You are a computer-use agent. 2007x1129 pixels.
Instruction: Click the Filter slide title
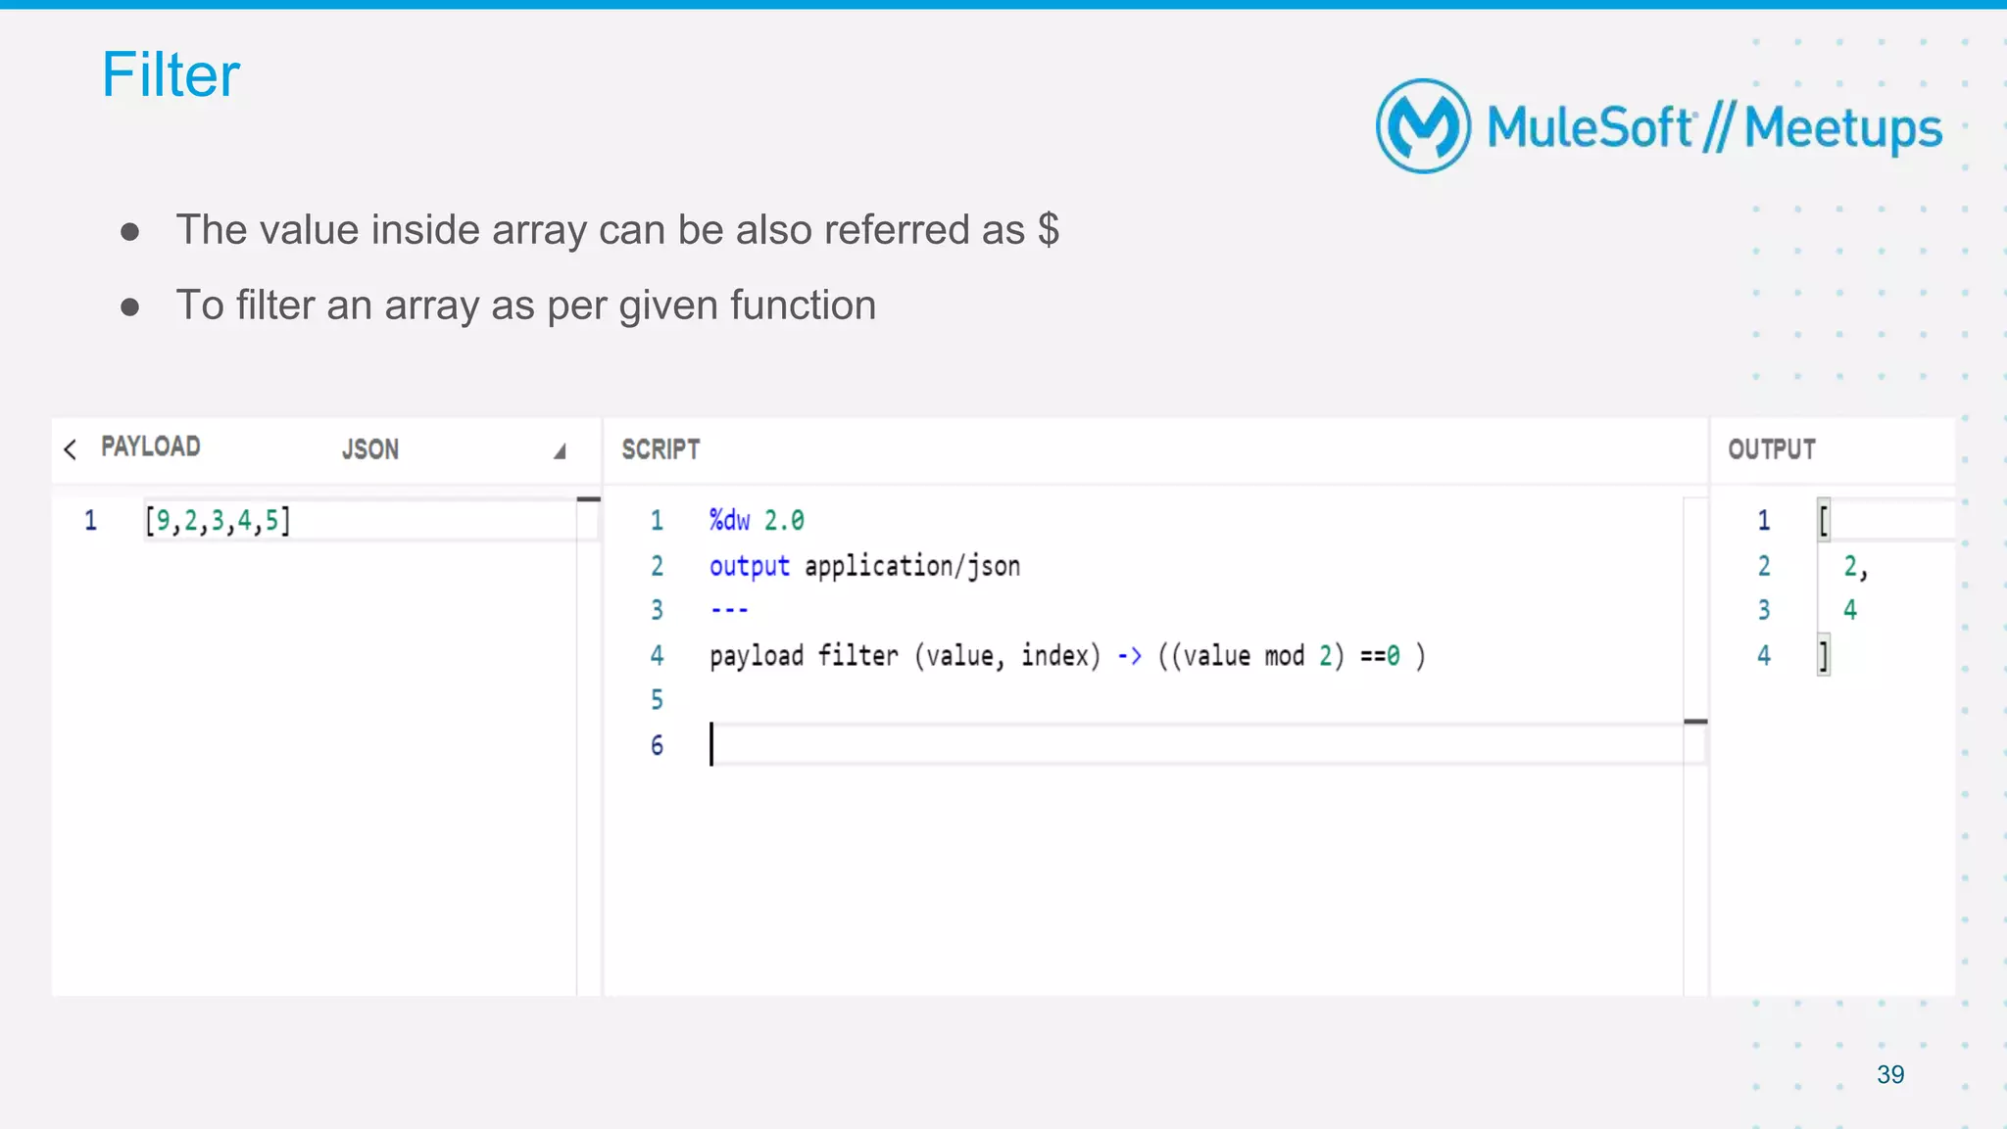pos(171,74)
